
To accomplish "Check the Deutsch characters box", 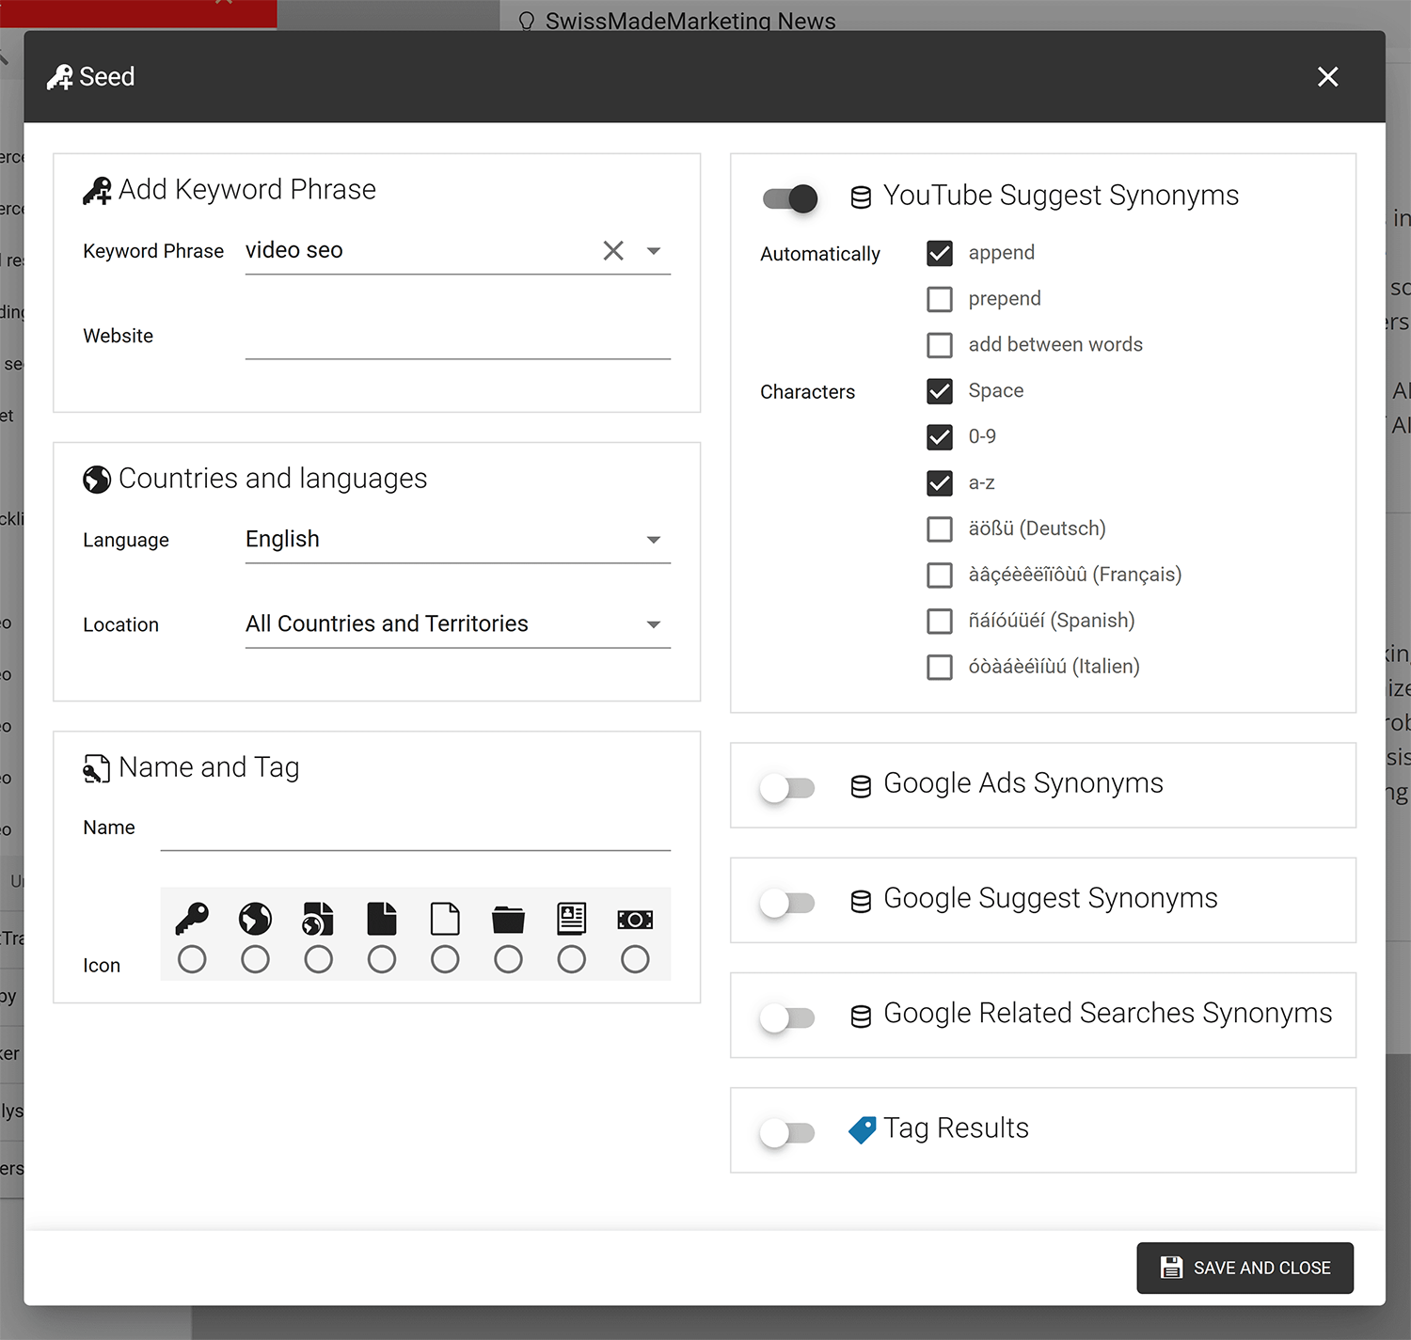I will (940, 529).
